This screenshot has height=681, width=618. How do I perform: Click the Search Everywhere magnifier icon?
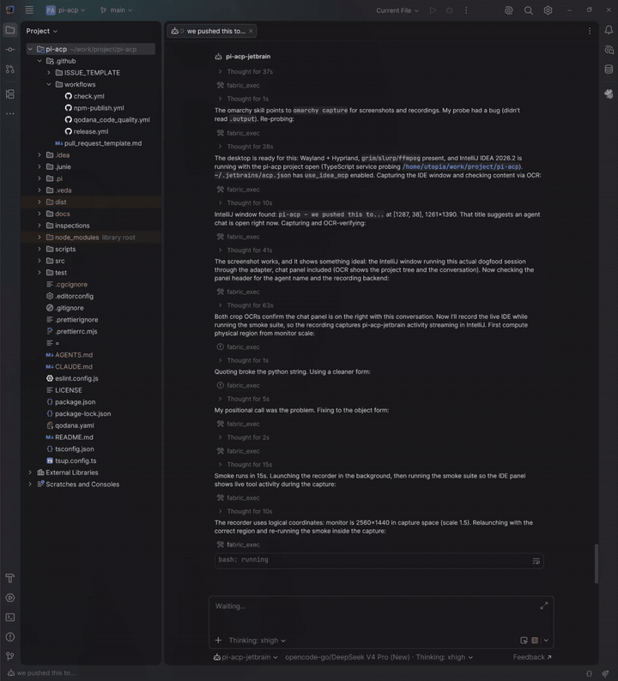pyautogui.click(x=529, y=10)
